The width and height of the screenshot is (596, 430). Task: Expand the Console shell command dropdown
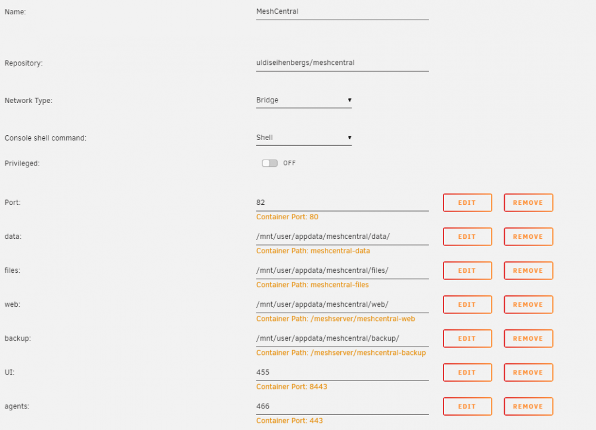click(304, 138)
